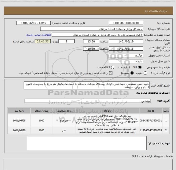Click product code 1172400463720003
The width and height of the screenshot is (176, 170).
click(151, 130)
